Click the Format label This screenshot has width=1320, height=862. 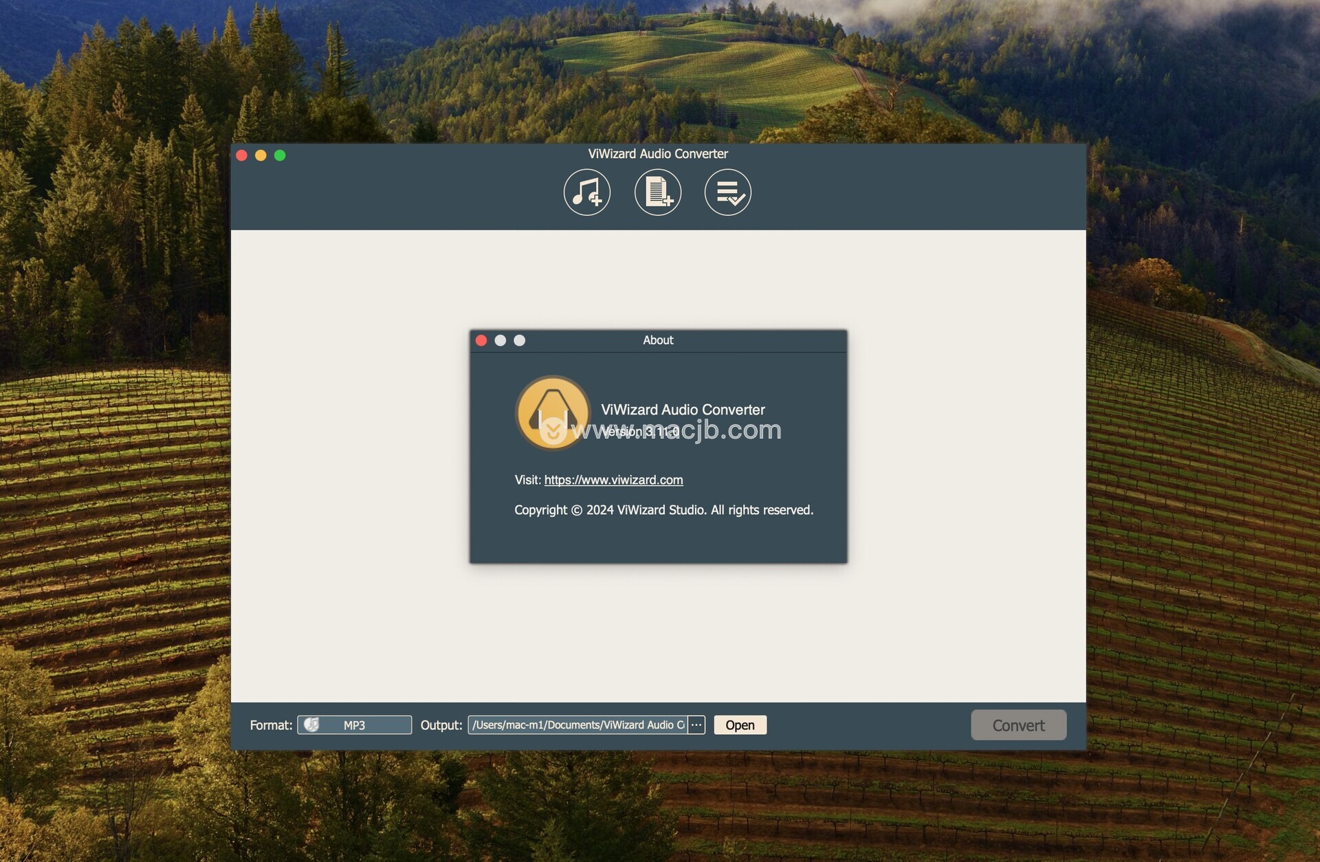click(x=271, y=725)
